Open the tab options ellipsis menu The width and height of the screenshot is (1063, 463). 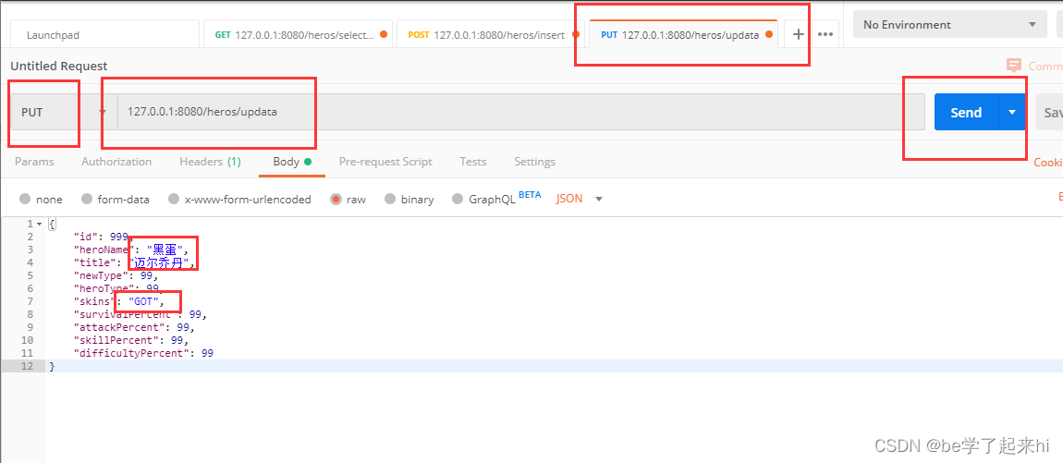click(825, 34)
